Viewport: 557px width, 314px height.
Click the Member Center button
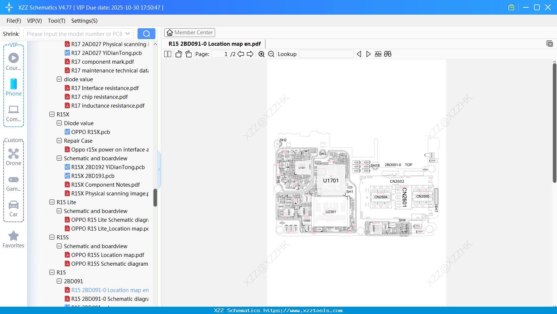click(x=189, y=32)
